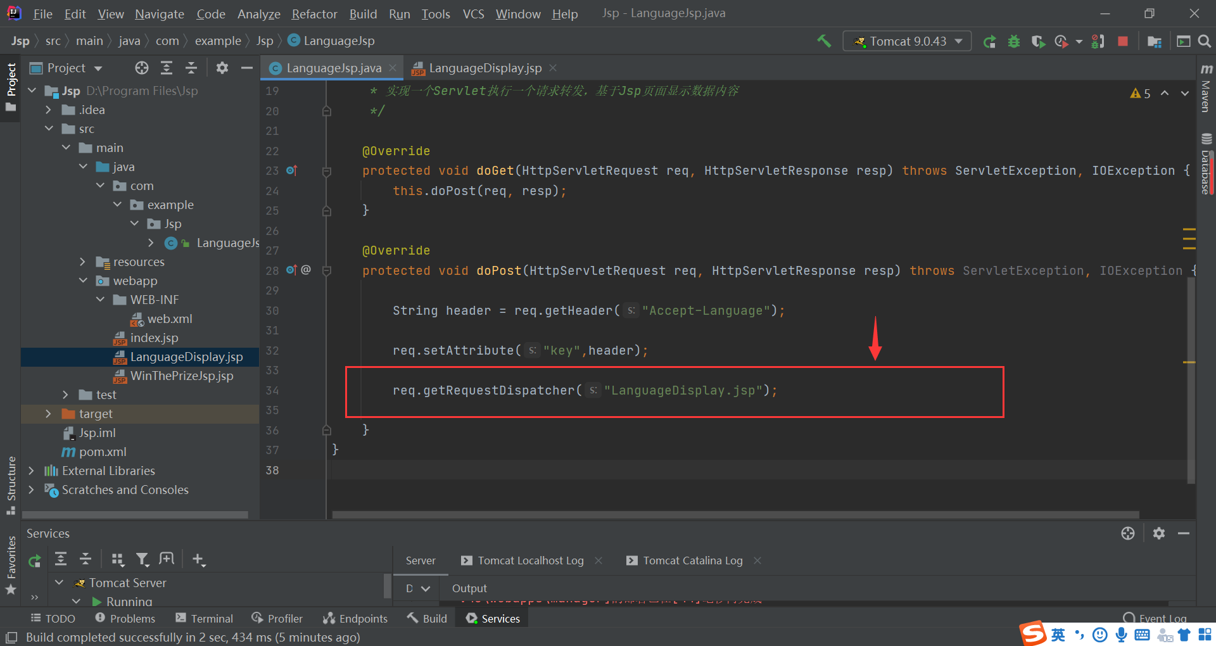Viewport: 1216px width, 646px height.
Task: Stop the running Tomcat server
Action: click(x=1123, y=41)
